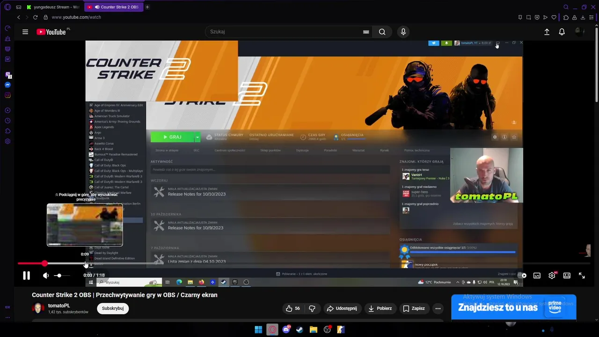Open Messenger in Opera sidebar

tap(7, 85)
